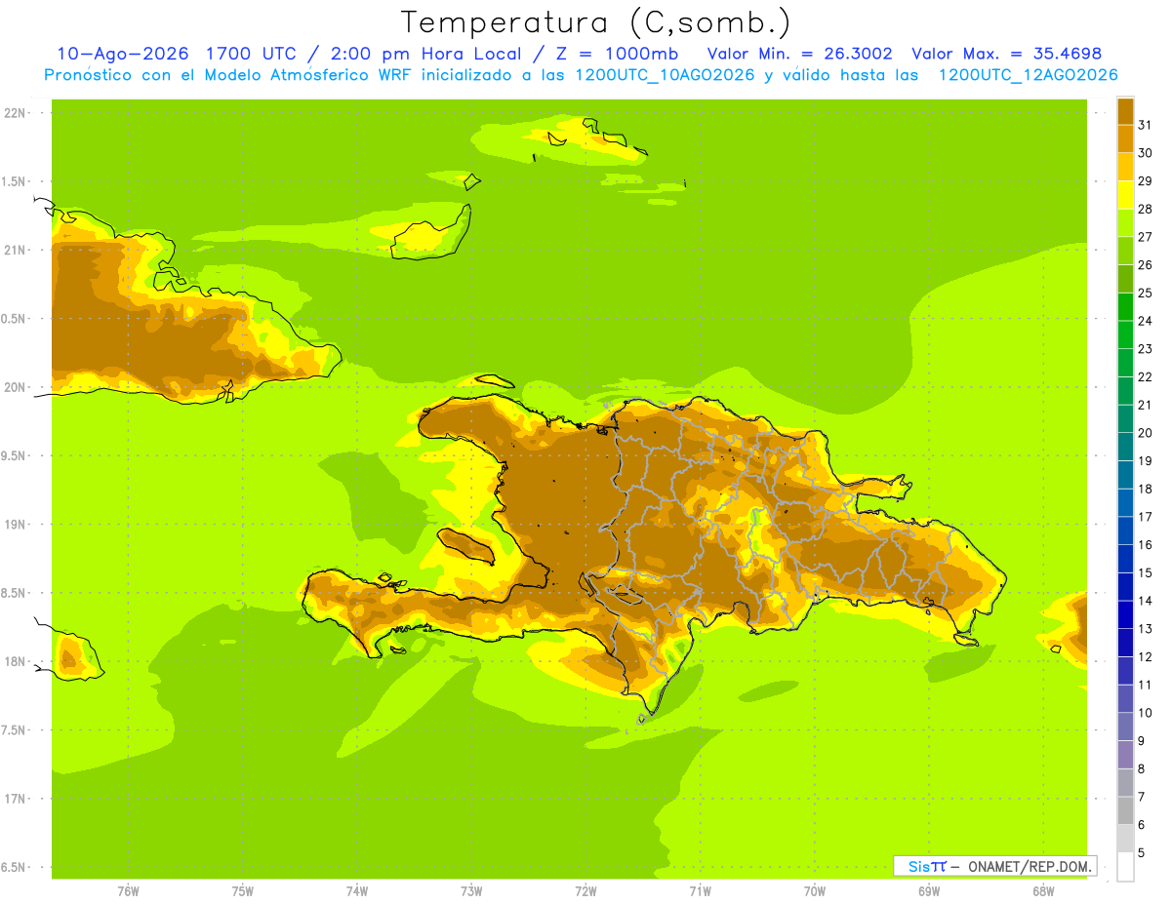Click the legend value "13"
Viewport: 1171px width, 904px height.
point(1145,629)
